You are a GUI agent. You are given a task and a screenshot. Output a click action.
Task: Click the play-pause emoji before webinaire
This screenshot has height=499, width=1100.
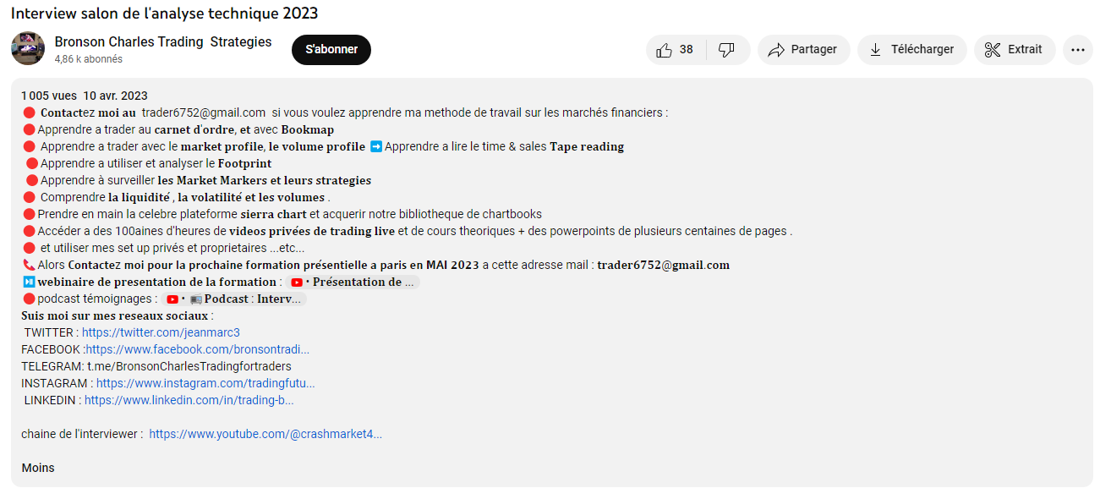[x=29, y=282]
